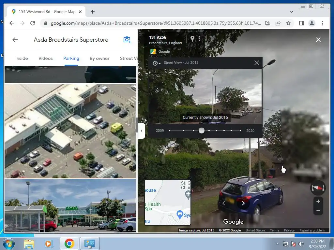Open File Explorer from the taskbar
This screenshot has width=334, height=250.
pyautogui.click(x=29, y=243)
